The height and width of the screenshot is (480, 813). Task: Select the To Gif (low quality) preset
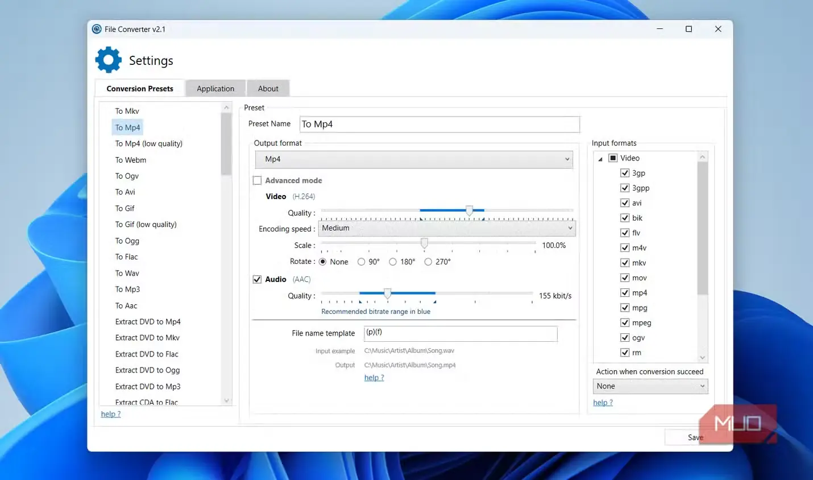point(146,224)
